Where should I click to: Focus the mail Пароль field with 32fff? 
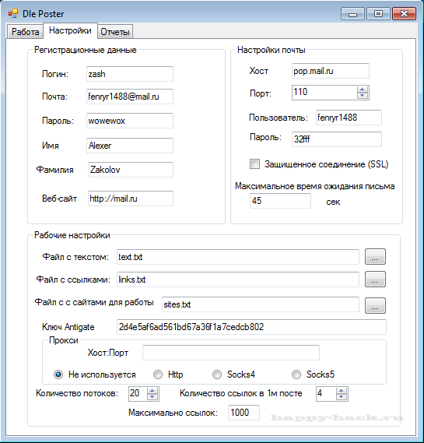click(x=337, y=139)
